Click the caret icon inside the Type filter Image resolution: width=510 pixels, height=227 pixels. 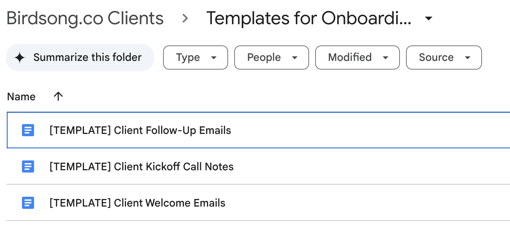pos(214,58)
